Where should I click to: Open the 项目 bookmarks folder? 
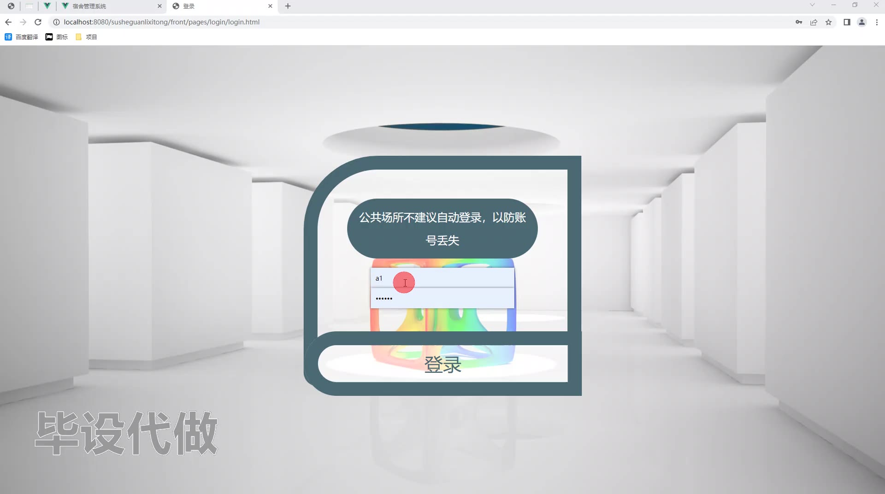pyautogui.click(x=86, y=37)
